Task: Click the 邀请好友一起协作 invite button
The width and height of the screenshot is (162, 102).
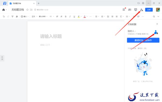Action: click(x=143, y=40)
